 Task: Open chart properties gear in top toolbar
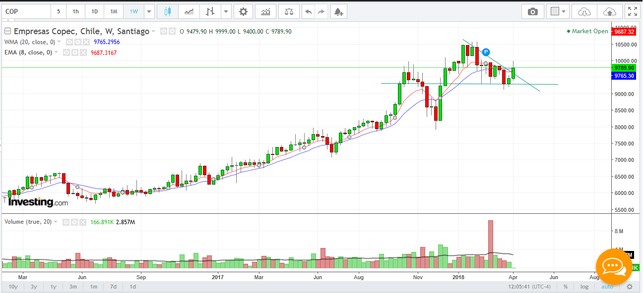tap(243, 11)
